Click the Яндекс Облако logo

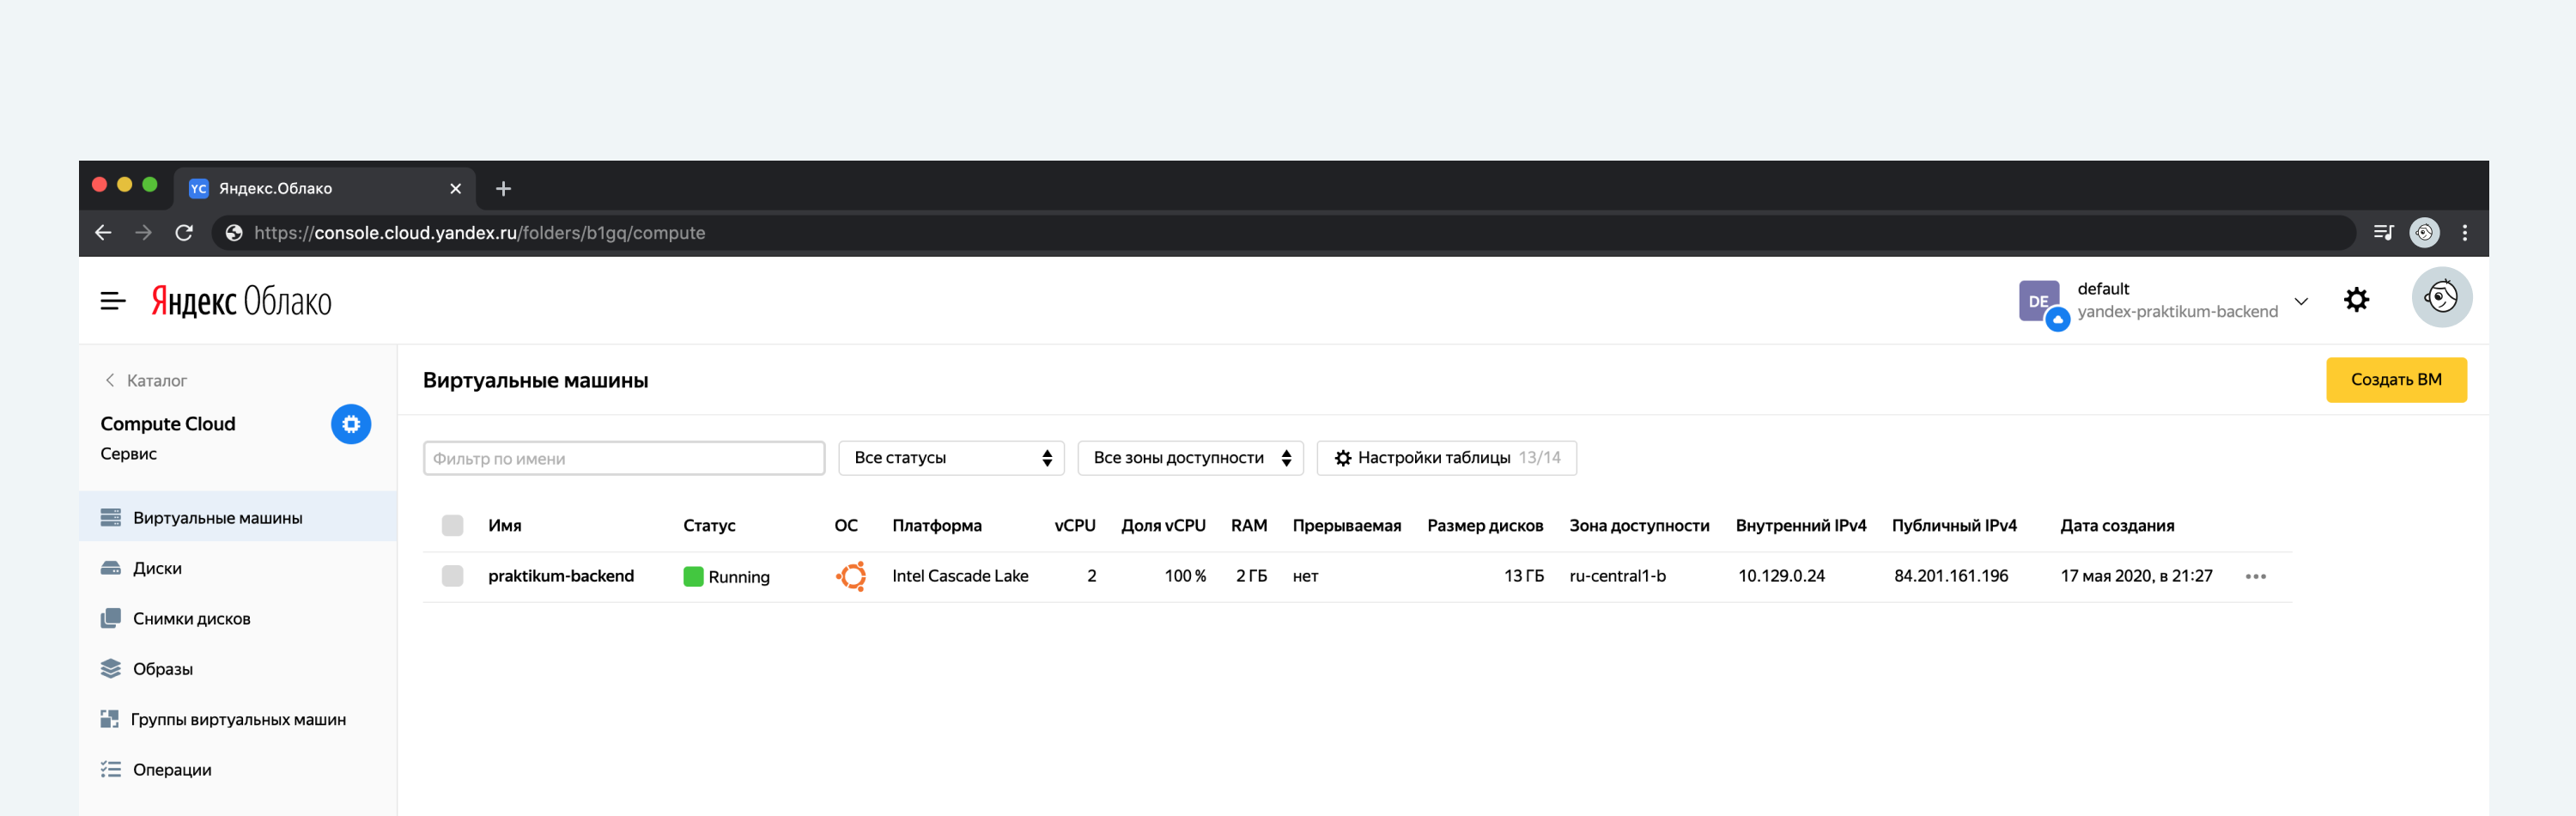241,301
